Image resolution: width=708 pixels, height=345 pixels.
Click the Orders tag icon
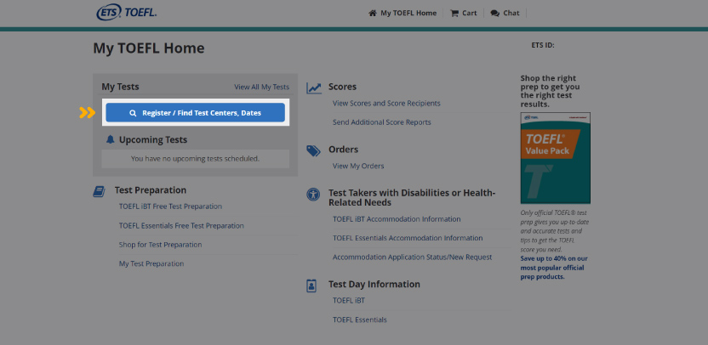(x=313, y=150)
